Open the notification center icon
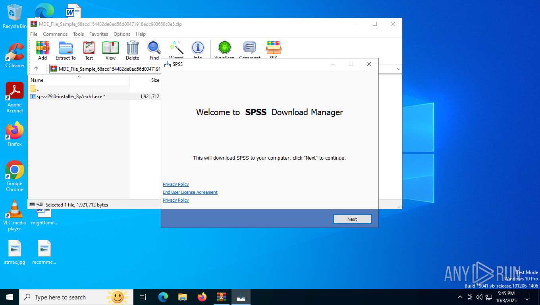540x305 pixels. 527,297
